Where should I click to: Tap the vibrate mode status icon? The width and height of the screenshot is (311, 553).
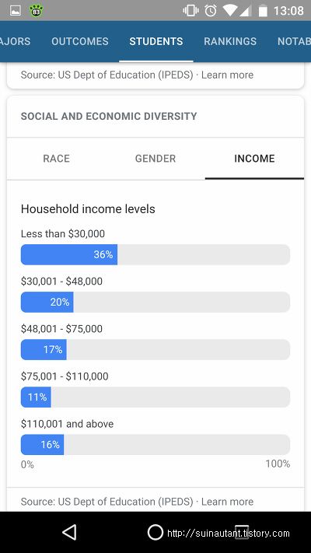point(190,11)
